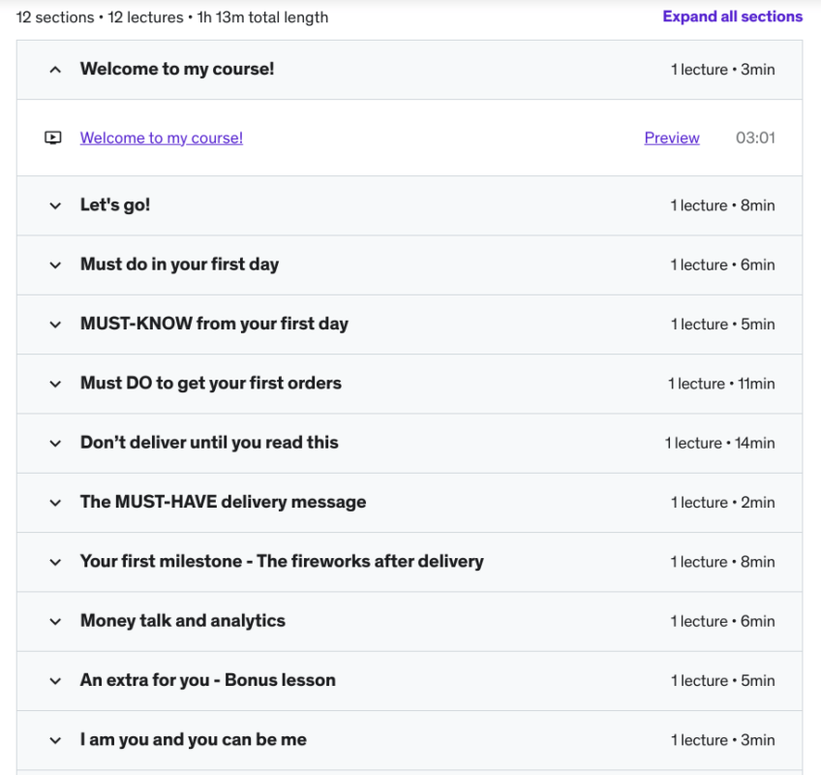
Task: Expand 'Money talk and analytics' chevron arrow
Action: (55, 621)
